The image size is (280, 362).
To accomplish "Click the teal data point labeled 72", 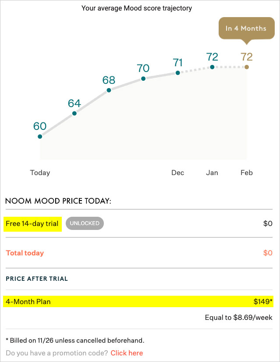I will click(x=212, y=67).
